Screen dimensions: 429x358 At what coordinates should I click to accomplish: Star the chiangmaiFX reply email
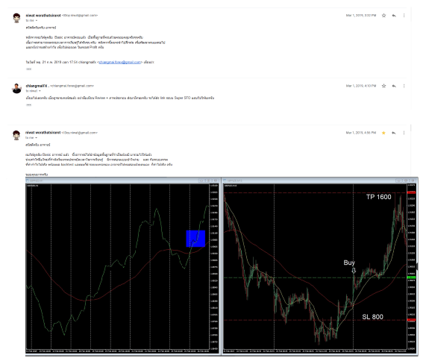click(x=383, y=86)
